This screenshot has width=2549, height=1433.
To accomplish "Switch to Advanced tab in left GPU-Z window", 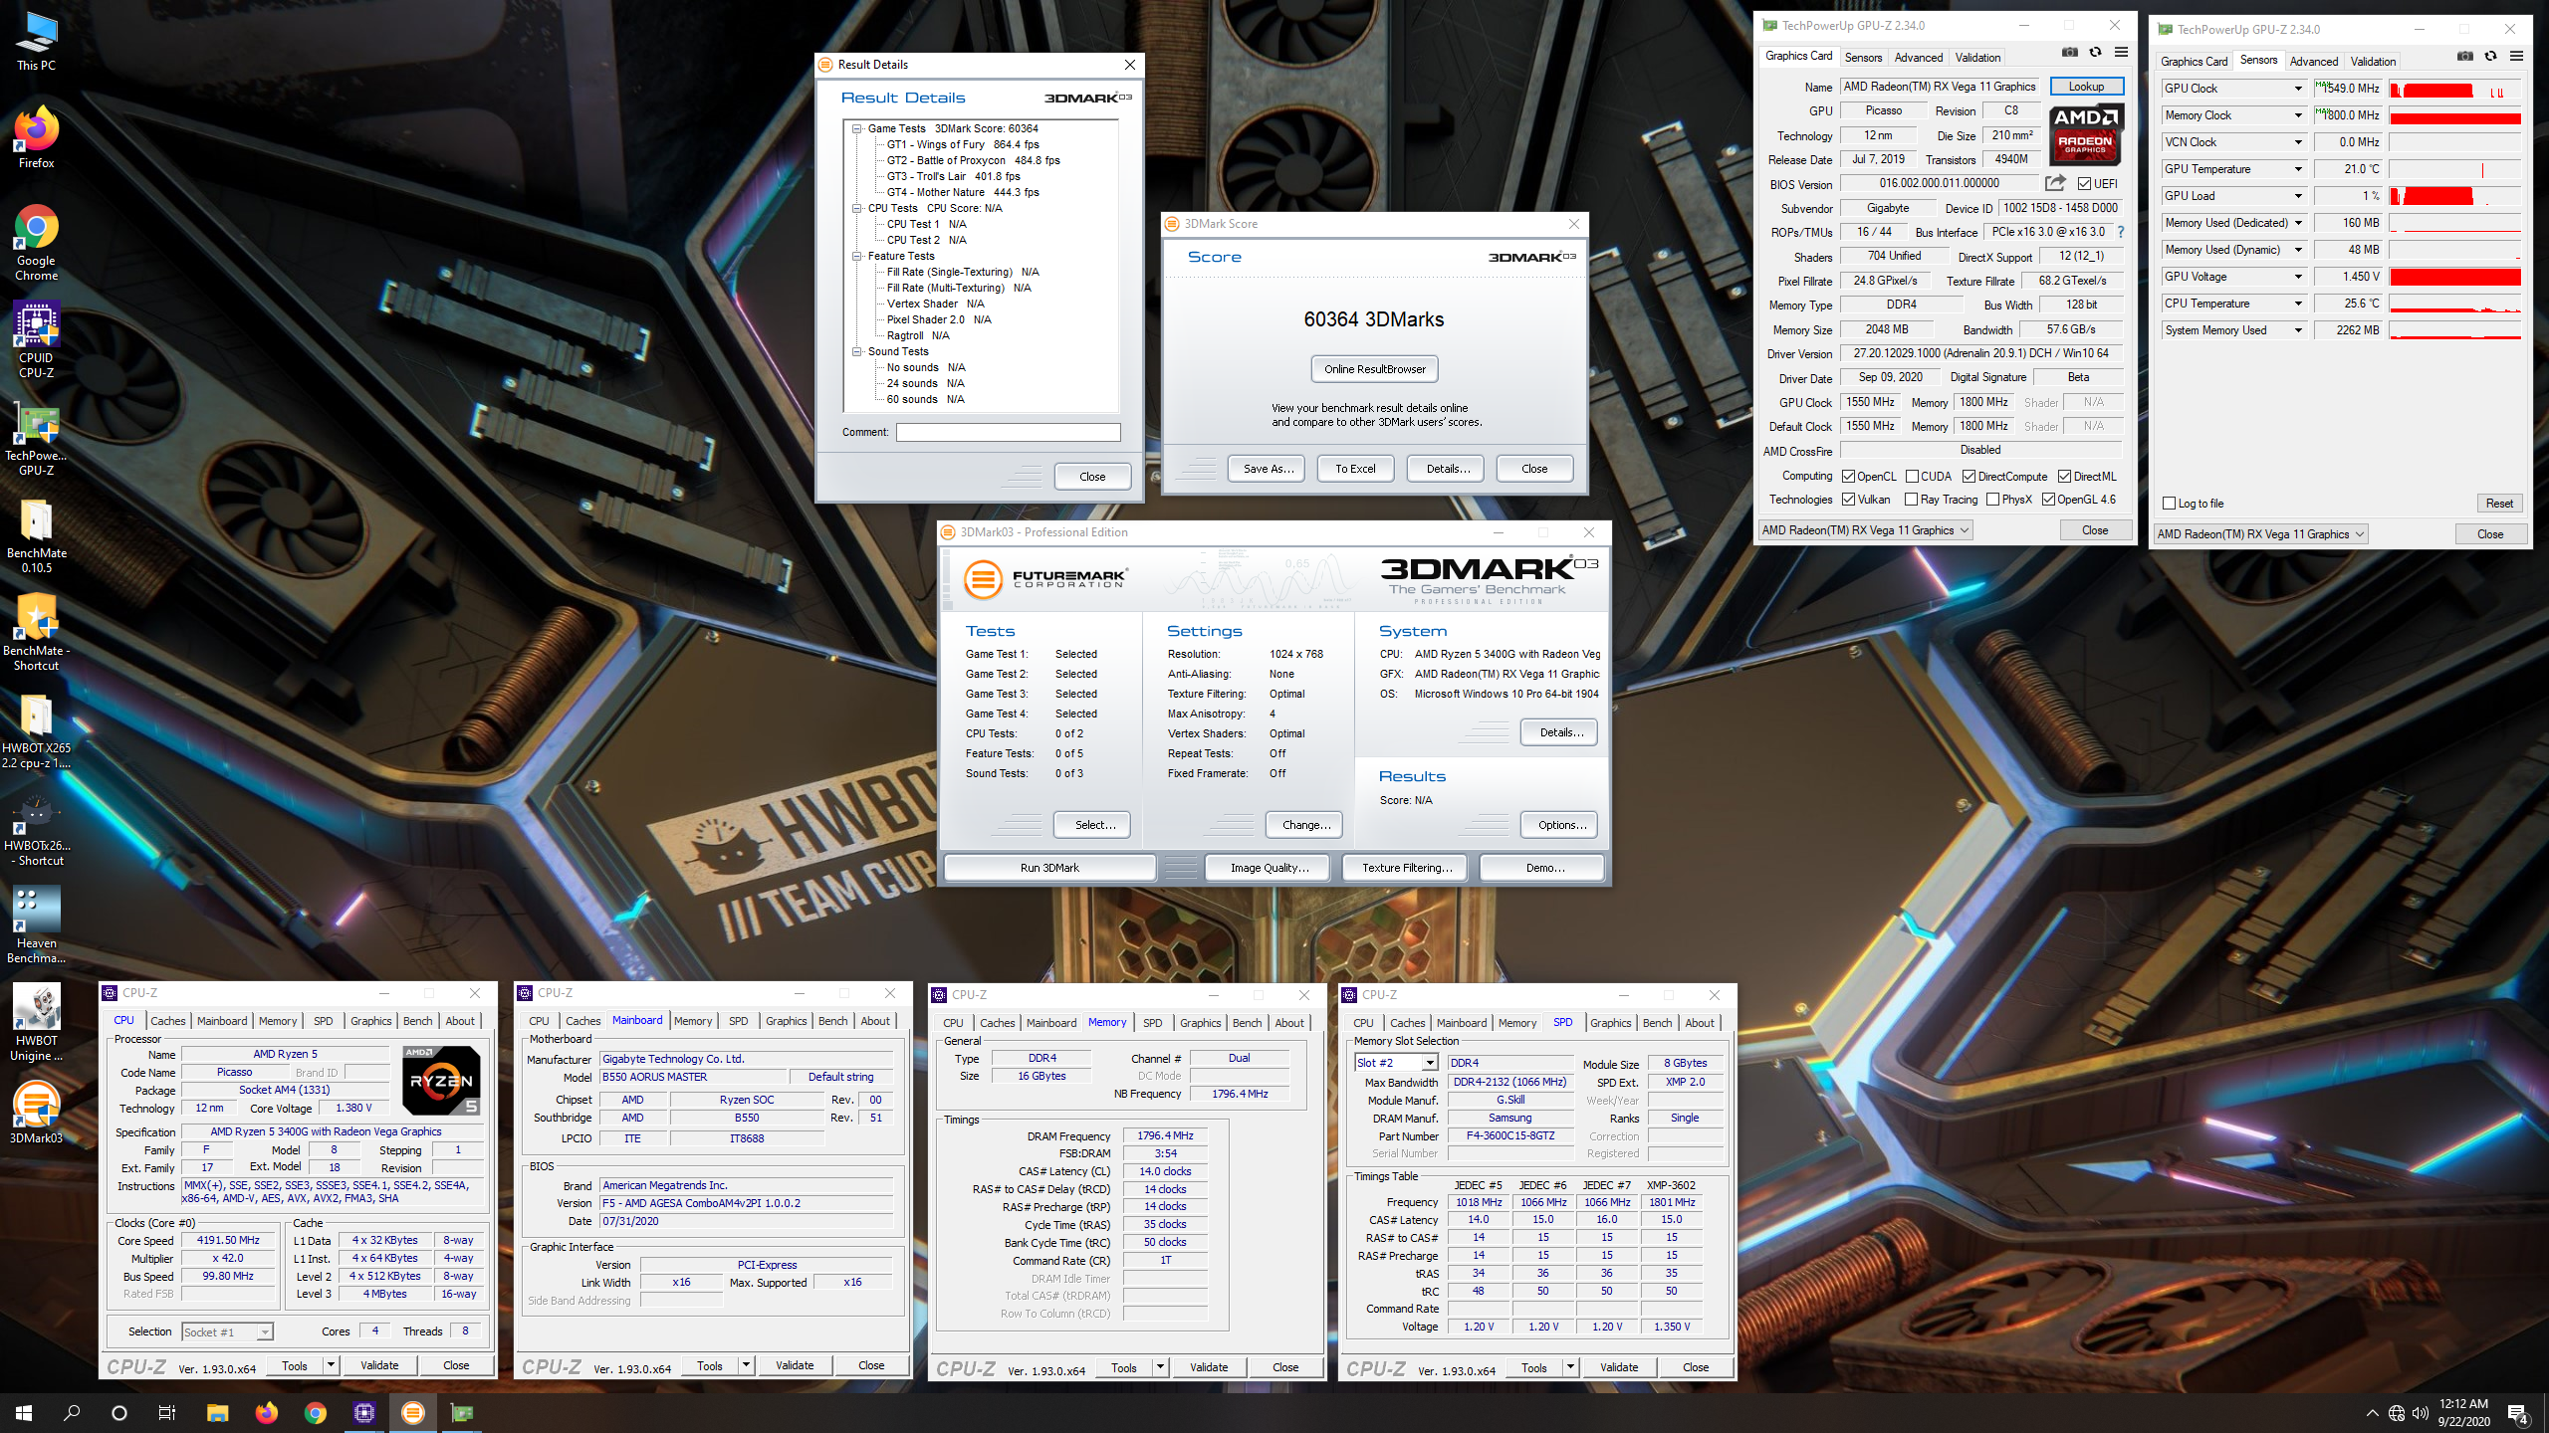I will pyautogui.click(x=1918, y=58).
